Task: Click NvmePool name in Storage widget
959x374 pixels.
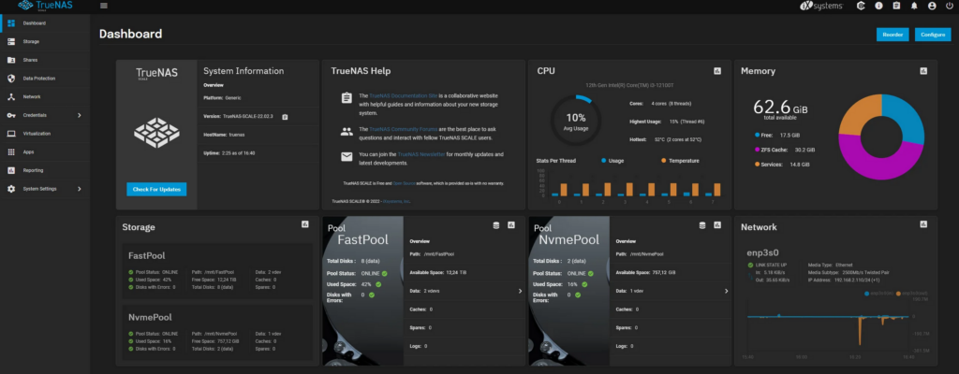Action: (x=150, y=317)
